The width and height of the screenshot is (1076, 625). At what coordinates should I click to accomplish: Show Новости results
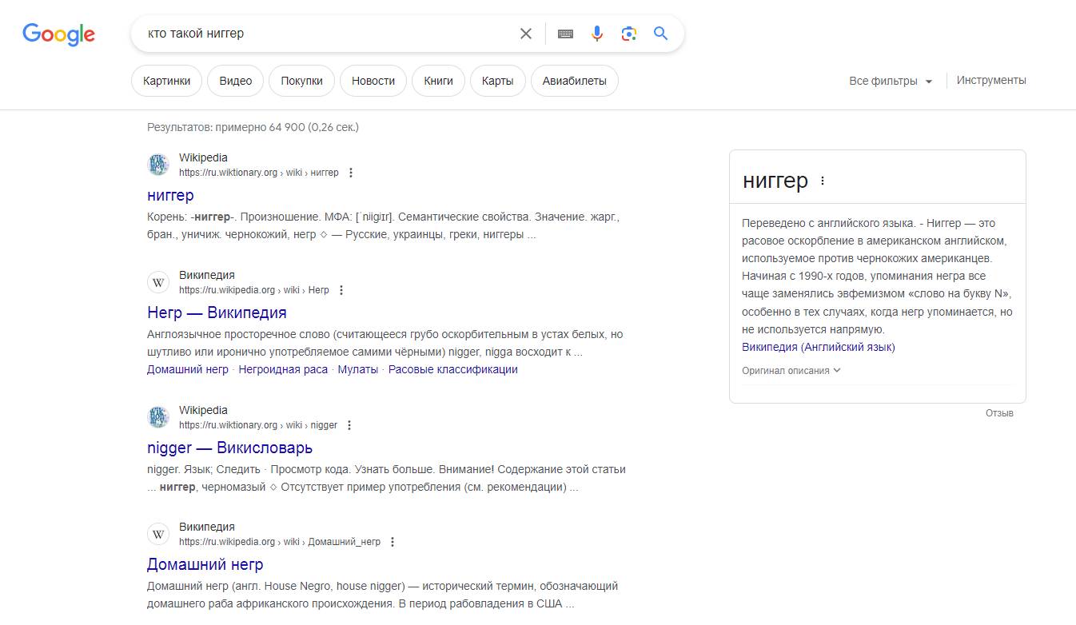point(373,81)
